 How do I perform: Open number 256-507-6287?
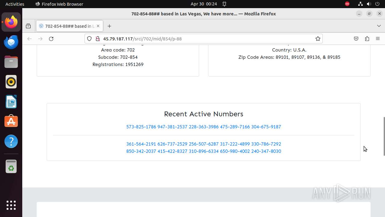204,144
